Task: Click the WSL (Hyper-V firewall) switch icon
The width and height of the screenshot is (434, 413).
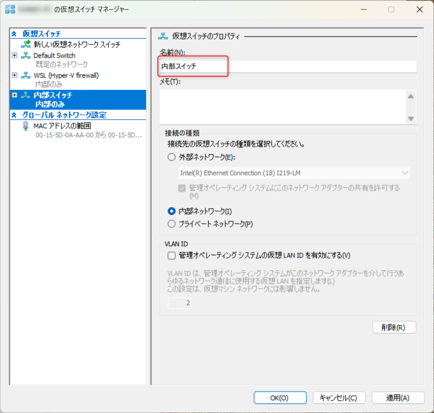Action: [x=26, y=75]
